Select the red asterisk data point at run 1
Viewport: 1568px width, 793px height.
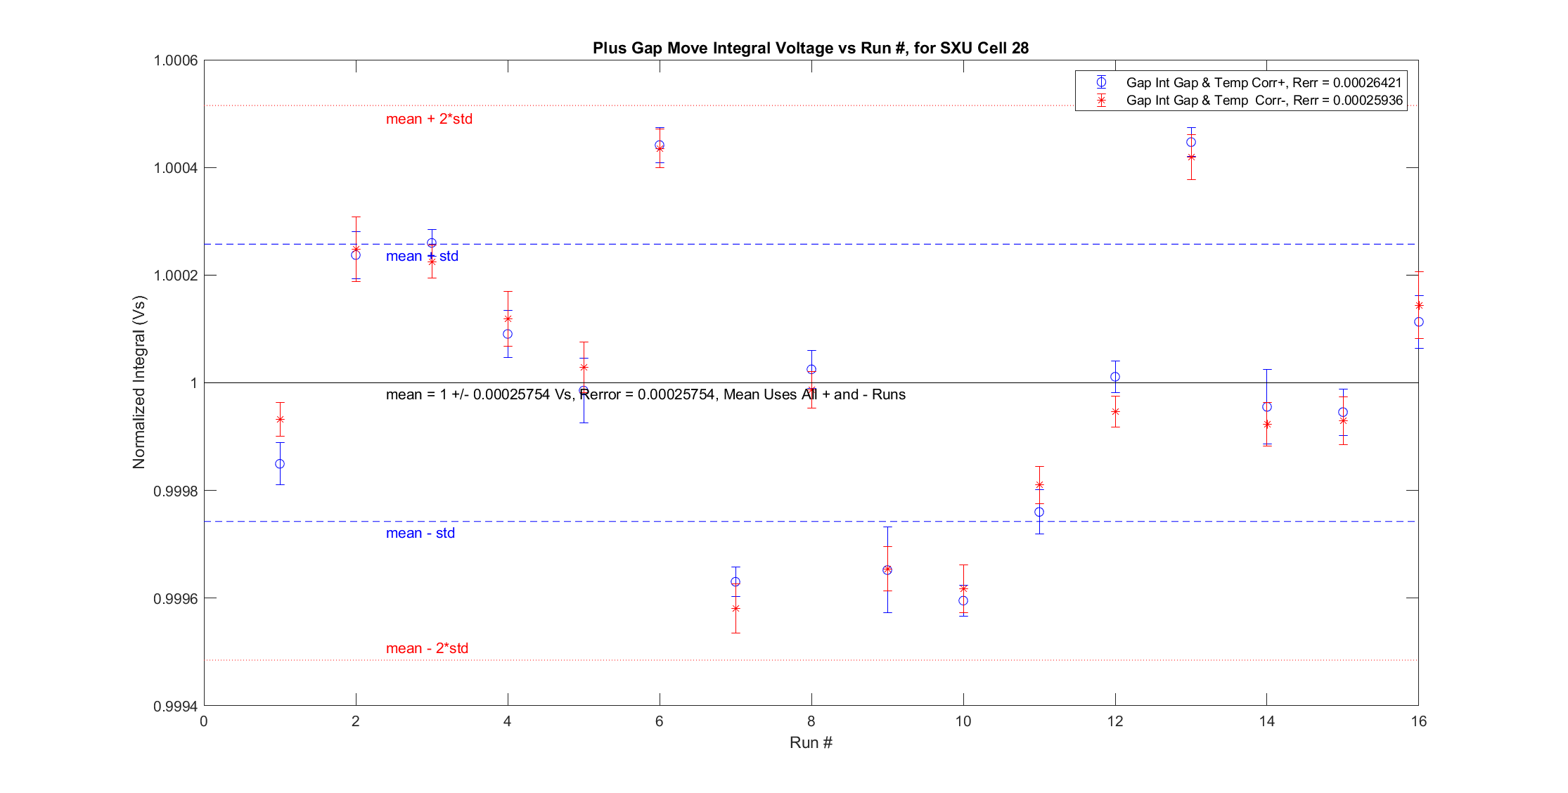point(280,420)
